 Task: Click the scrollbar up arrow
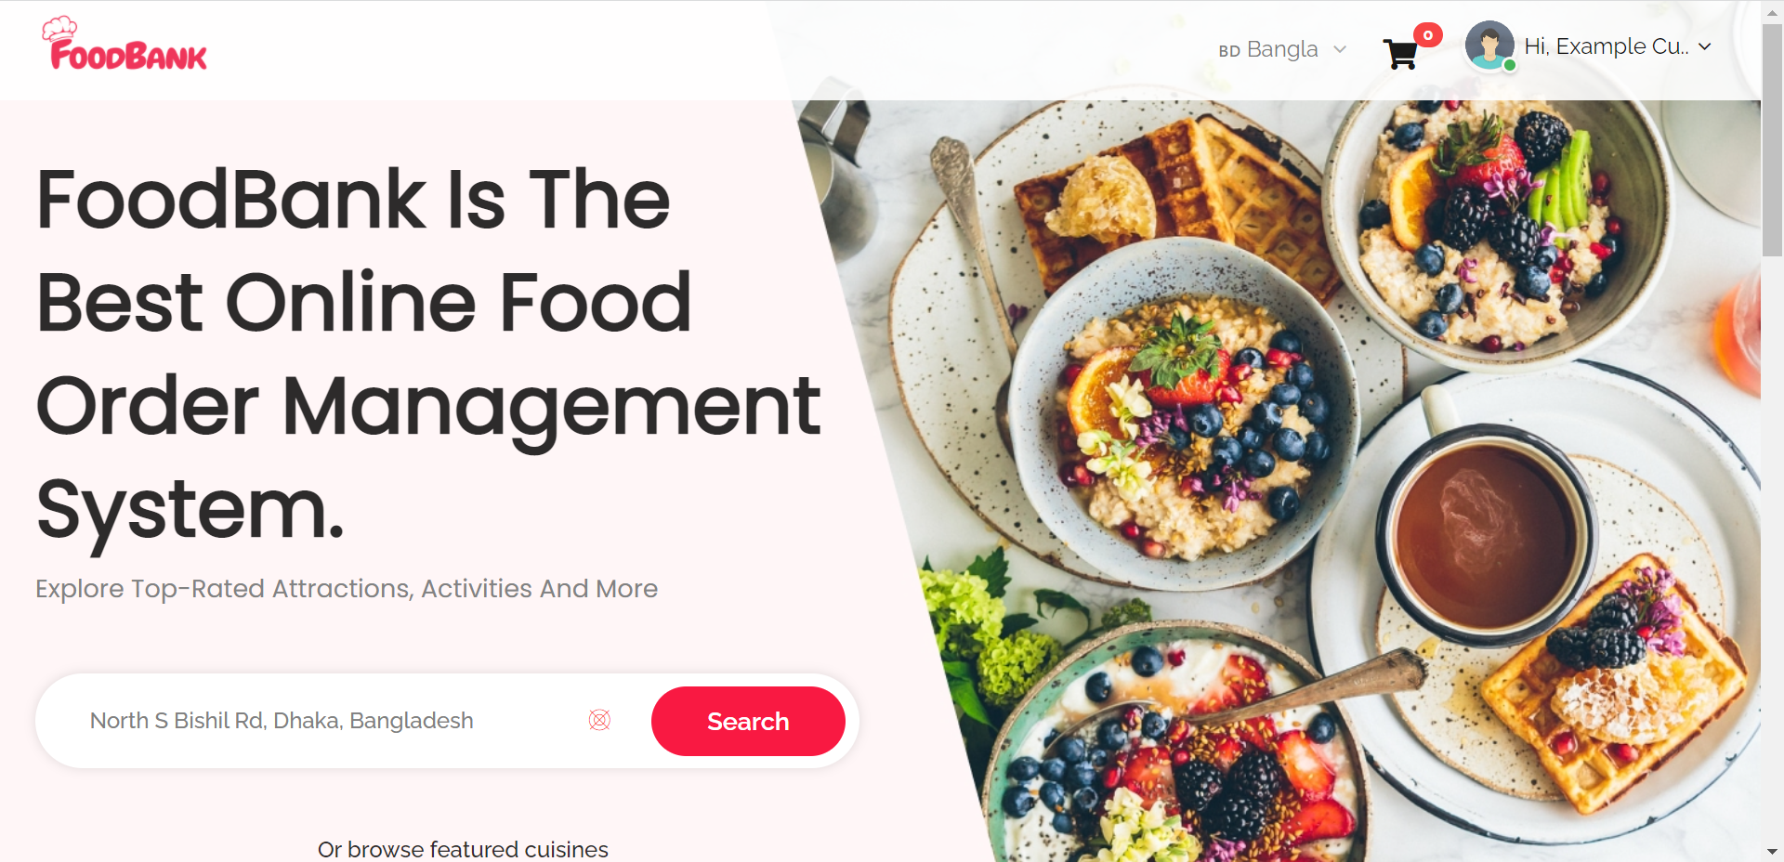(1773, 11)
